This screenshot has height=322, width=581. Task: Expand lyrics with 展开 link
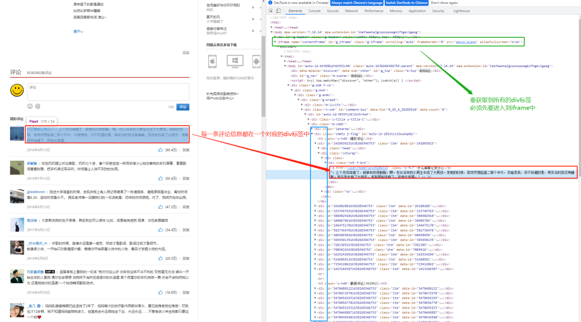coord(78,32)
